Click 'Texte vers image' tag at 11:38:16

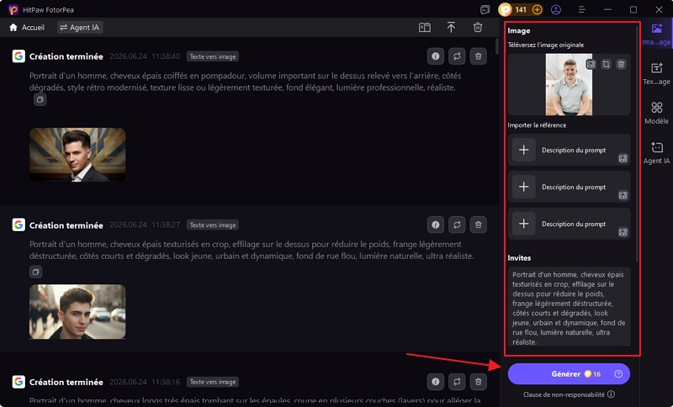coord(213,382)
